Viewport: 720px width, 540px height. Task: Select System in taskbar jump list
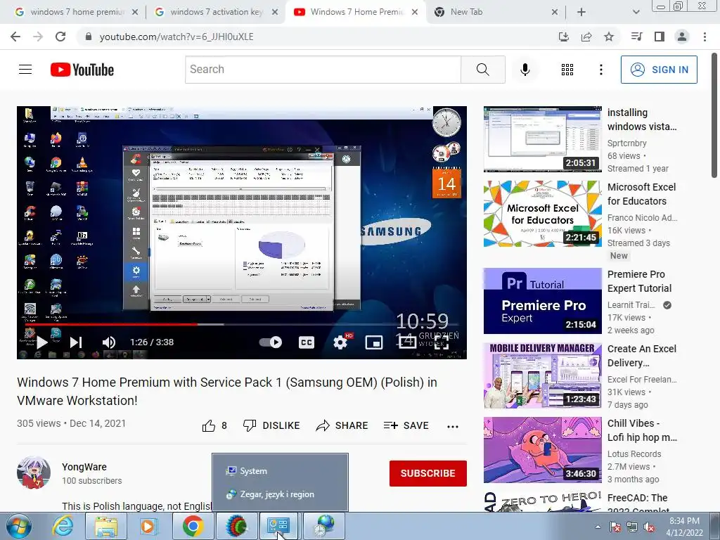280,470
